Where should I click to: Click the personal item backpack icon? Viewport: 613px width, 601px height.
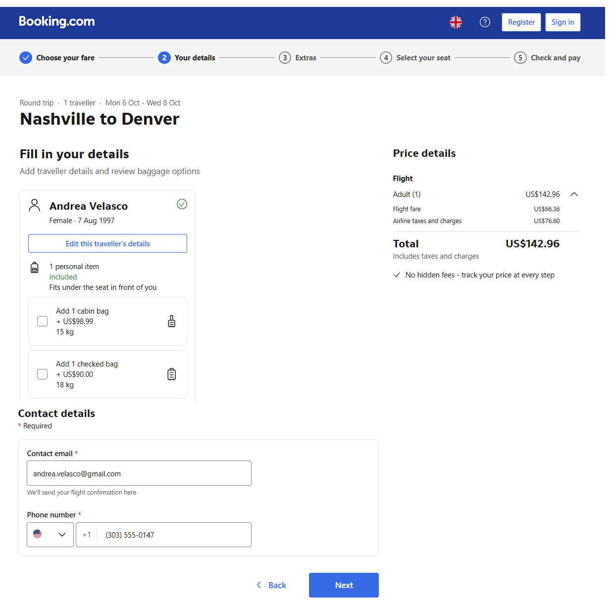(35, 268)
